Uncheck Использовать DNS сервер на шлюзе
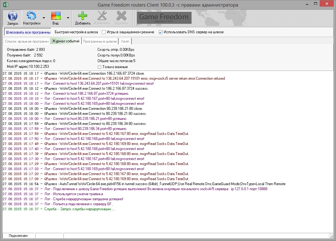 (161, 32)
